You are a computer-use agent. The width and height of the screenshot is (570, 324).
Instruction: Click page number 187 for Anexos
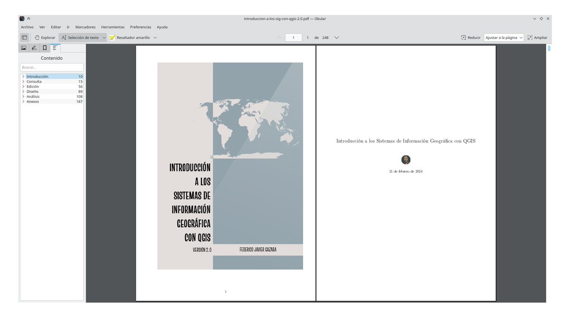79,102
